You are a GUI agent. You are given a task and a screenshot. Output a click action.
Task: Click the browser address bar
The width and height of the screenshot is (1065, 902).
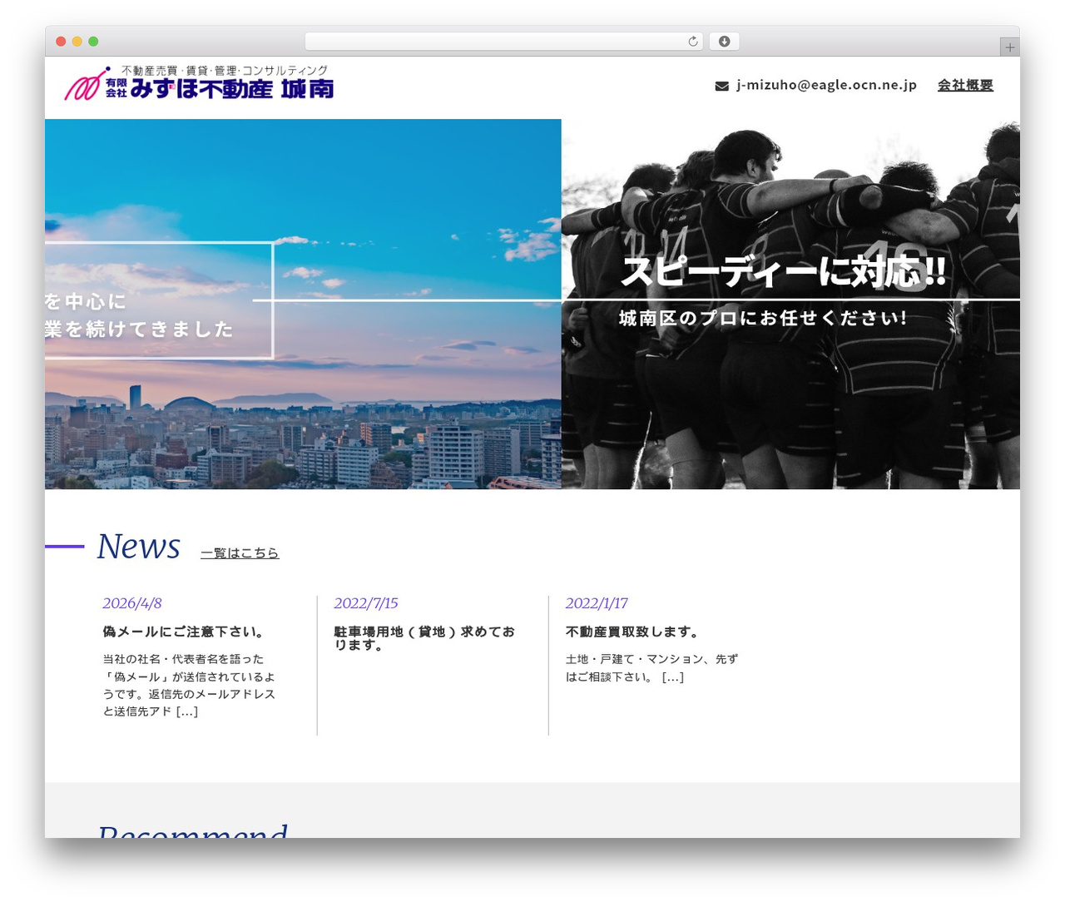tap(504, 42)
